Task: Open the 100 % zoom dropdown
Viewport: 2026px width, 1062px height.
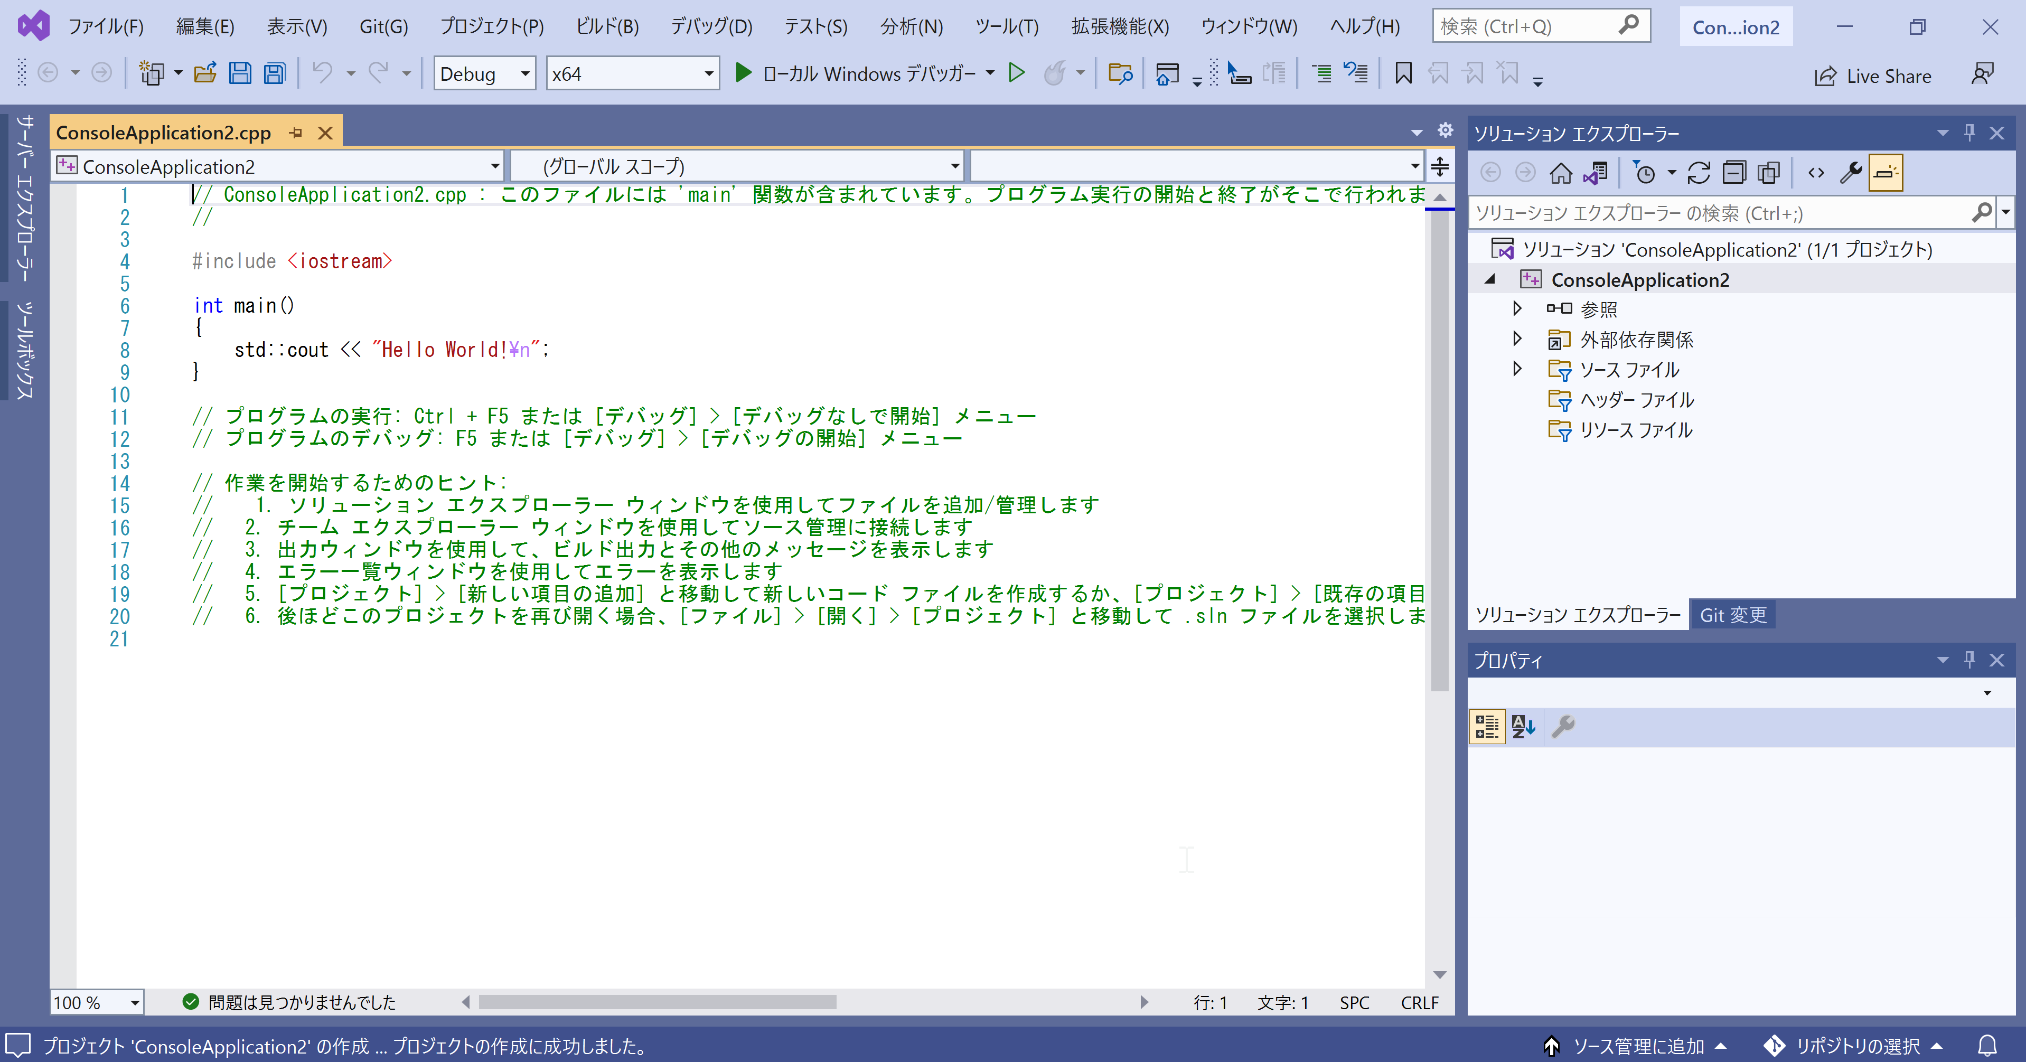Action: click(98, 1002)
